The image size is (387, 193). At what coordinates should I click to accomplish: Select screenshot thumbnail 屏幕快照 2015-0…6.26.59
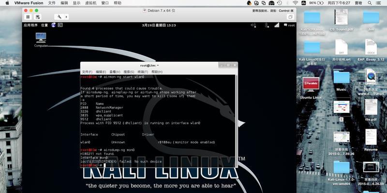coord(371,174)
